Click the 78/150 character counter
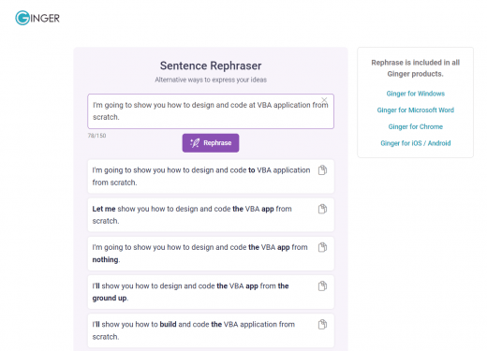 tap(96, 136)
